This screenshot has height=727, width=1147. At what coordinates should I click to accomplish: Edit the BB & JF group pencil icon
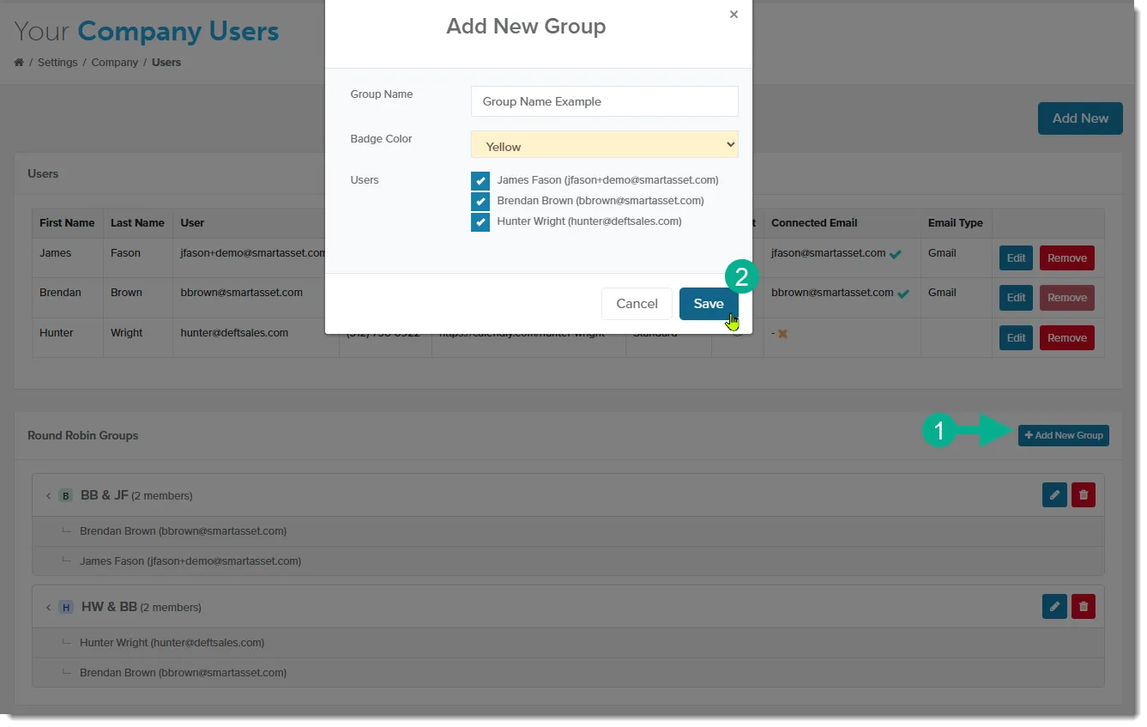[1054, 495]
